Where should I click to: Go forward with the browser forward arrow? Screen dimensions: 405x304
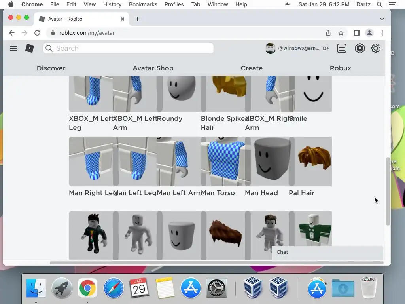(25, 33)
